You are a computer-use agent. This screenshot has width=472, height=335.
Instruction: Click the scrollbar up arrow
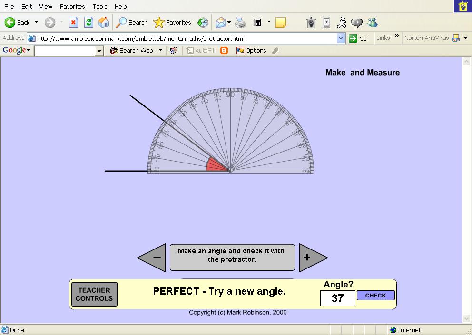pos(466,62)
